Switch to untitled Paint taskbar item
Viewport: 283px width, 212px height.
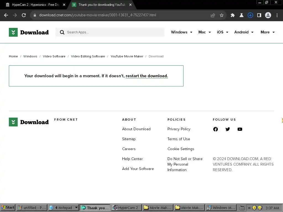tap(32, 208)
